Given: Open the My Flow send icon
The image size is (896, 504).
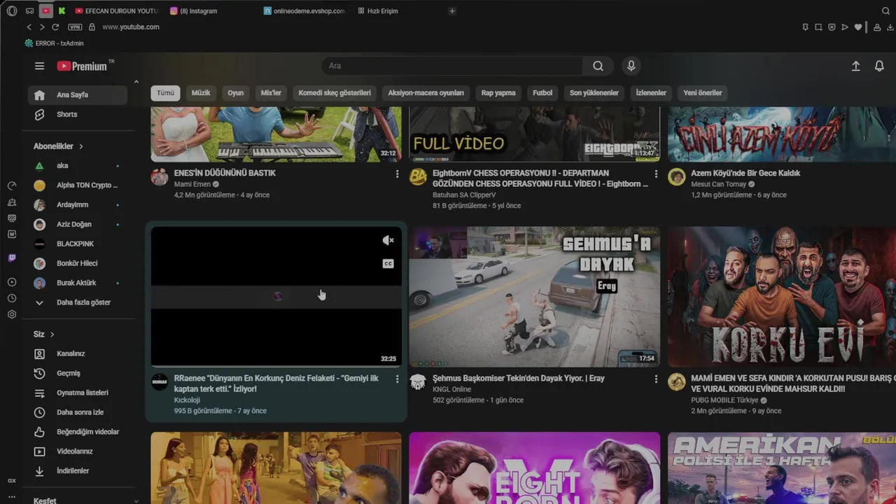Looking at the screenshot, I should point(845,27).
